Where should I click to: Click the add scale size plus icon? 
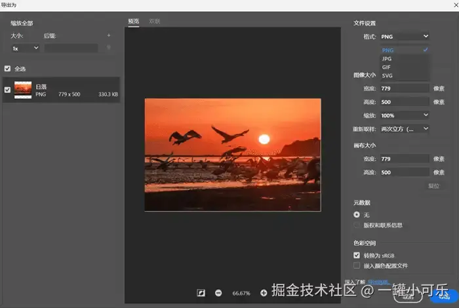109,35
